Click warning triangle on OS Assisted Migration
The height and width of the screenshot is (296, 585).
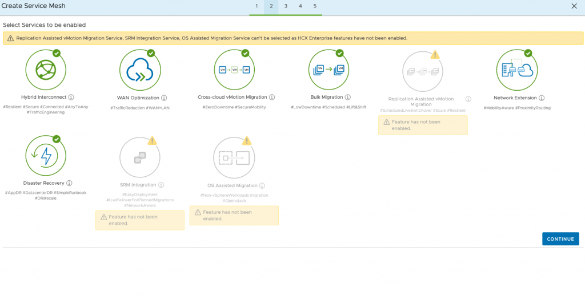247,141
